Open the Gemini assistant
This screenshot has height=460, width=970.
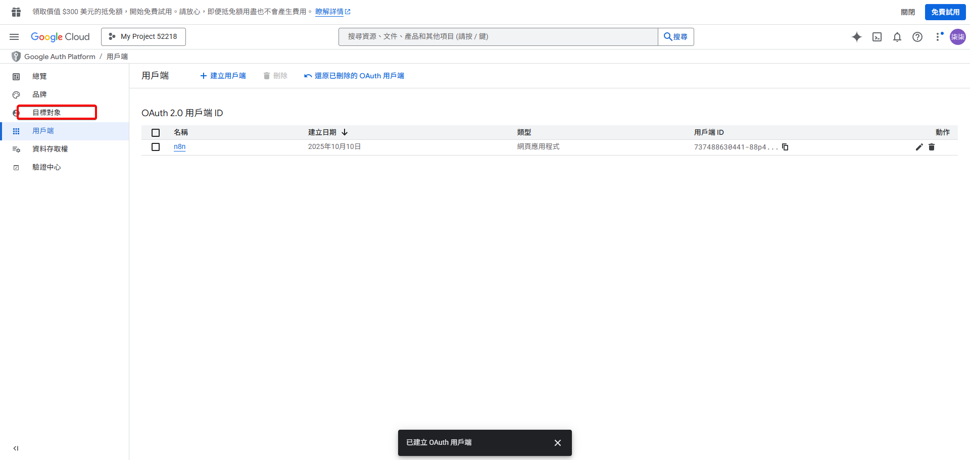pos(857,37)
